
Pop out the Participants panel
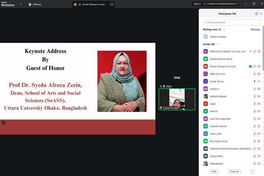pyautogui.click(x=257, y=14)
